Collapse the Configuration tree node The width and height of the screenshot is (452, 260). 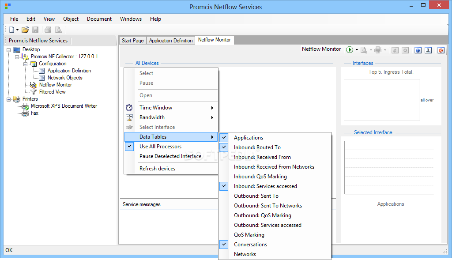pyautogui.click(x=25, y=64)
